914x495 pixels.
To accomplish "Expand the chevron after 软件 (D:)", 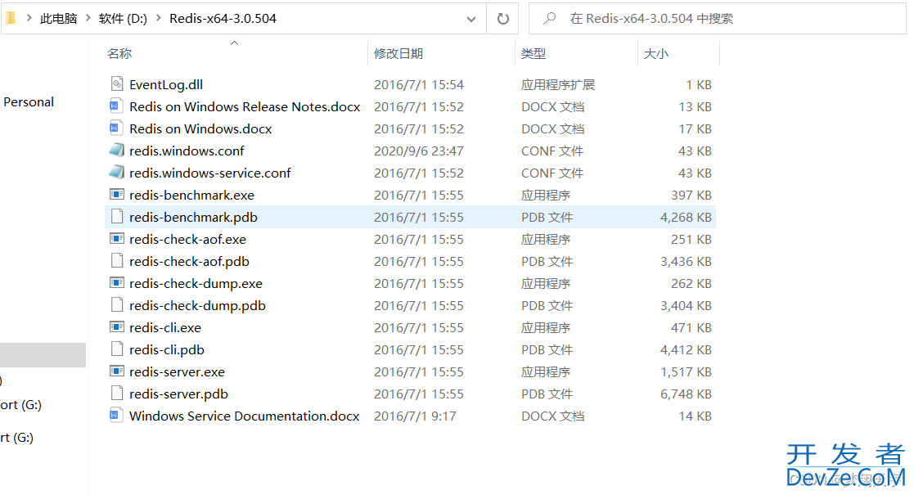I will point(158,18).
